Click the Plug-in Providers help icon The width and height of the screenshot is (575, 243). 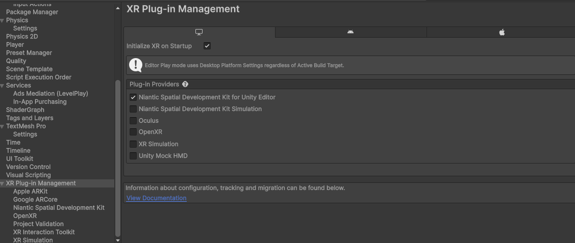(x=185, y=84)
